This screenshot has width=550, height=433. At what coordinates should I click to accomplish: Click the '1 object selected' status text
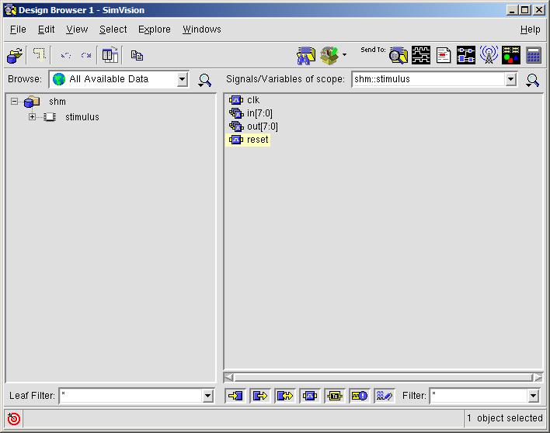click(505, 418)
